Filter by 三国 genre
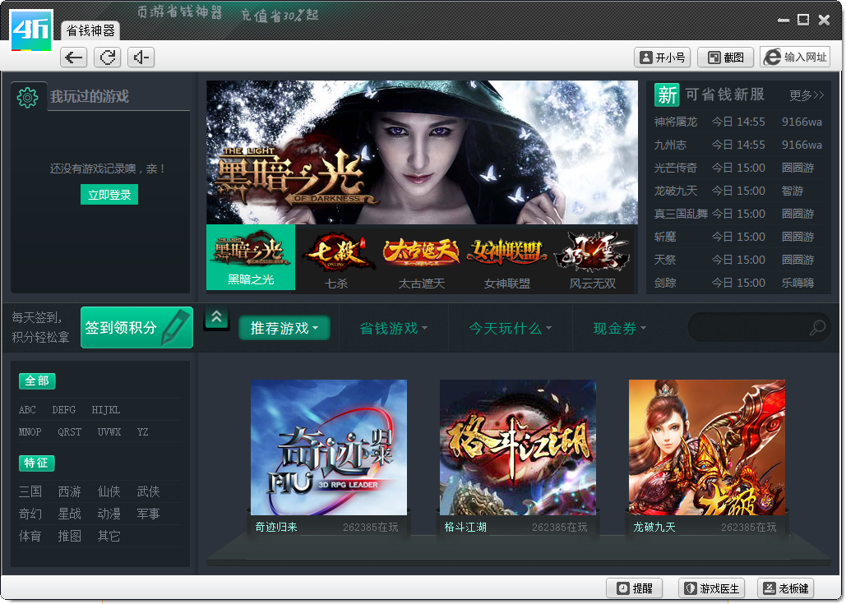The height and width of the screenshot is (604, 846). 30,491
